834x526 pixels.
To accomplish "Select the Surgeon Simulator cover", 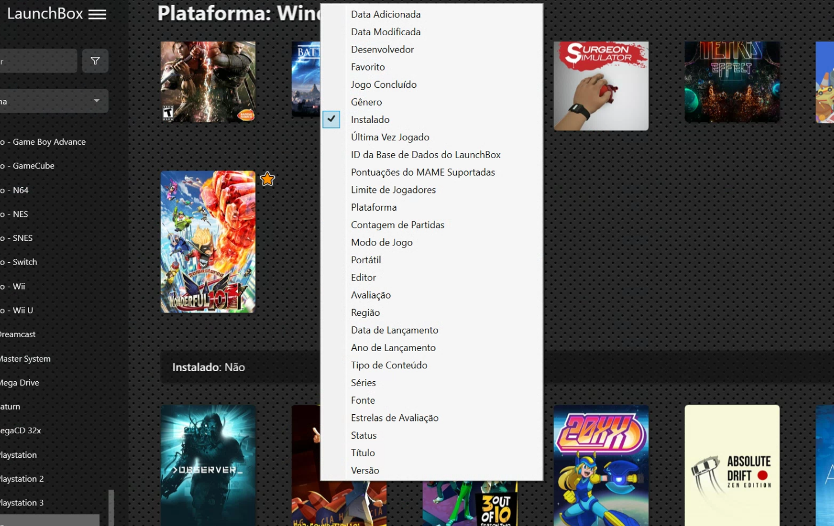I will 601,86.
